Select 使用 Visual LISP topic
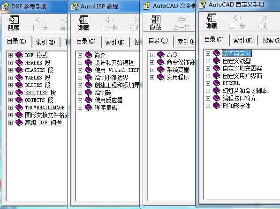 coord(117,70)
